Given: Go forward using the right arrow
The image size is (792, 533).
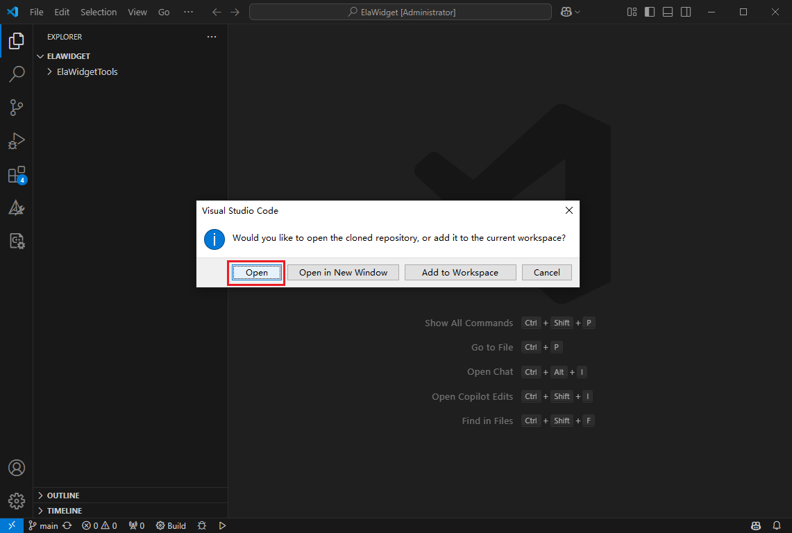Looking at the screenshot, I should 235,12.
